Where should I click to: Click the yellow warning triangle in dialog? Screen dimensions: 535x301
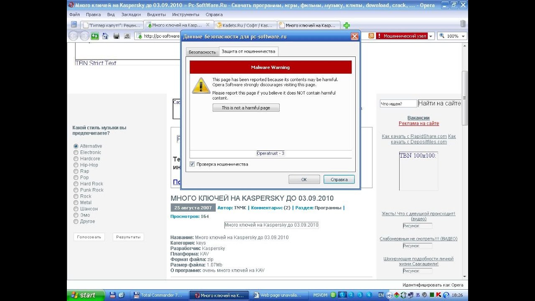(201, 85)
